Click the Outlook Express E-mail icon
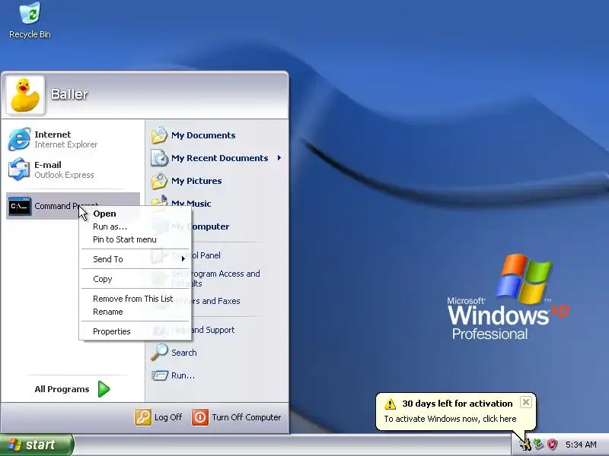Screen dimensions: 609x456 (19, 169)
